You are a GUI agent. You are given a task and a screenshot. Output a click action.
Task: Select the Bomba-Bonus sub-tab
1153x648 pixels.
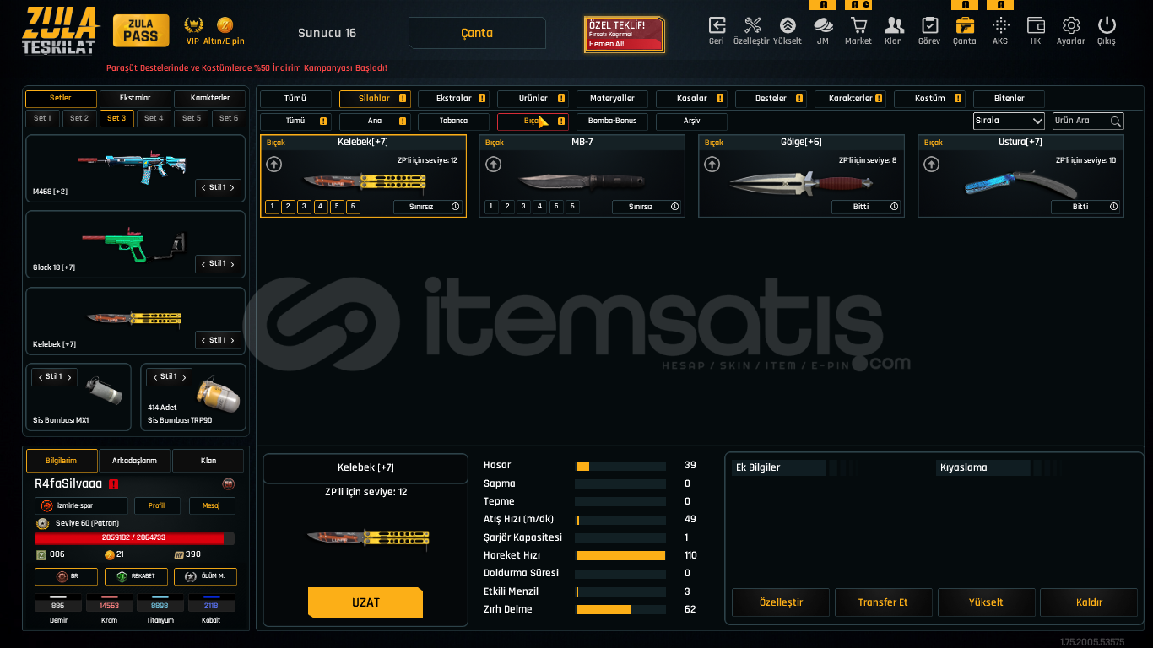point(612,121)
